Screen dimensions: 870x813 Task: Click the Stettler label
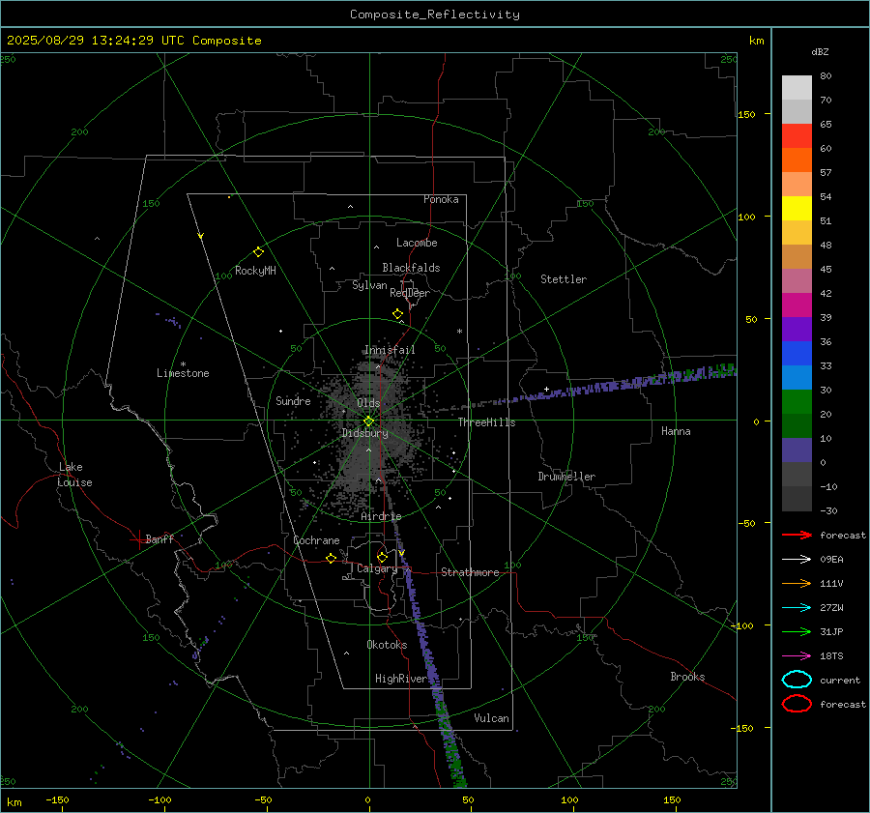(564, 279)
